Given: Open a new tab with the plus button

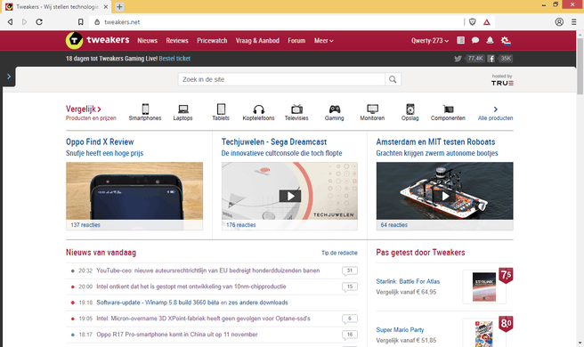Looking at the screenshot, I should pyautogui.click(x=119, y=7).
